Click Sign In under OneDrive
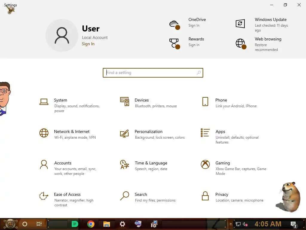Image resolution: width=306 pixels, height=230 pixels. [x=194, y=25]
